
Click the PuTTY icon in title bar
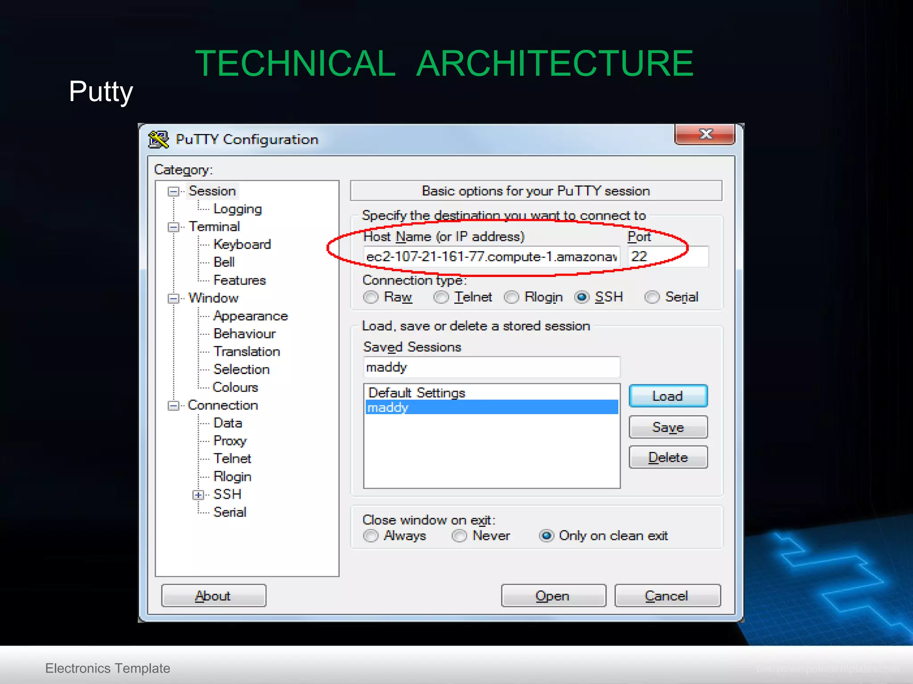(158, 139)
